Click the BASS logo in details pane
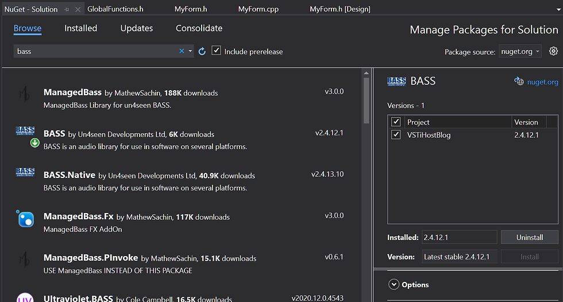563x302 pixels. point(396,82)
